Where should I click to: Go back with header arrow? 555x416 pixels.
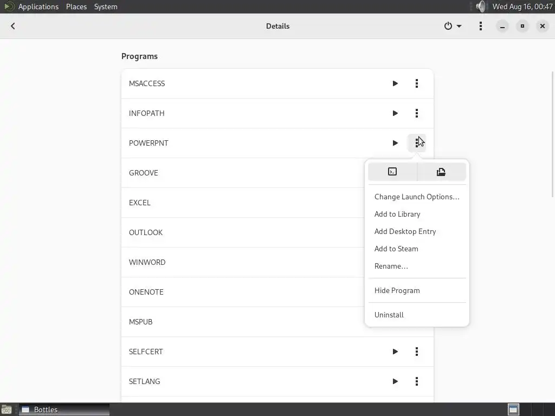13,26
